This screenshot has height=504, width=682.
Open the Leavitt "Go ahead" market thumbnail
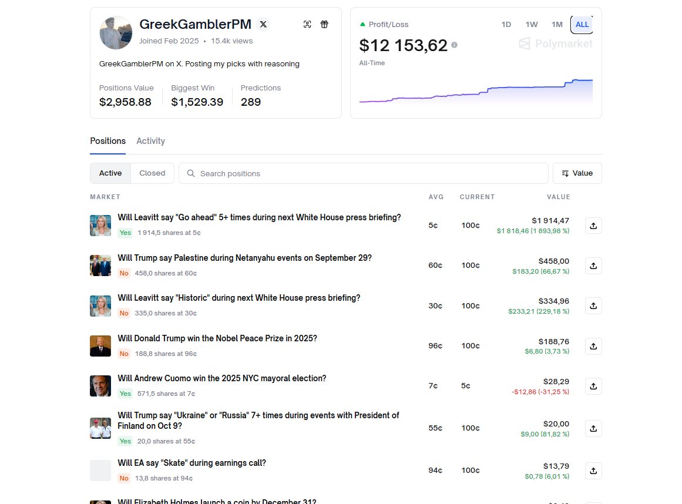[x=100, y=225]
